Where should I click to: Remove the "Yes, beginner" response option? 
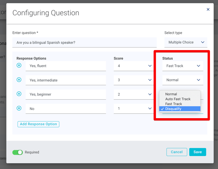pyautogui.click(x=19, y=94)
